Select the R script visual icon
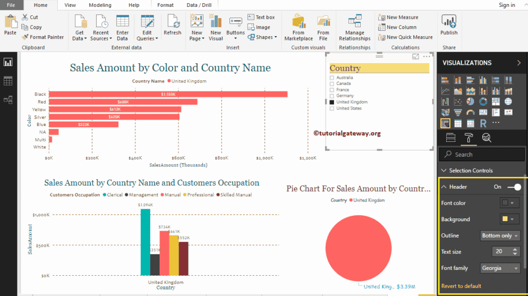This screenshot has height=296, width=528. [483, 123]
